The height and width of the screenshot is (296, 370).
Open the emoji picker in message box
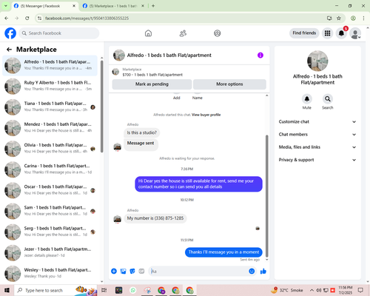point(252,271)
